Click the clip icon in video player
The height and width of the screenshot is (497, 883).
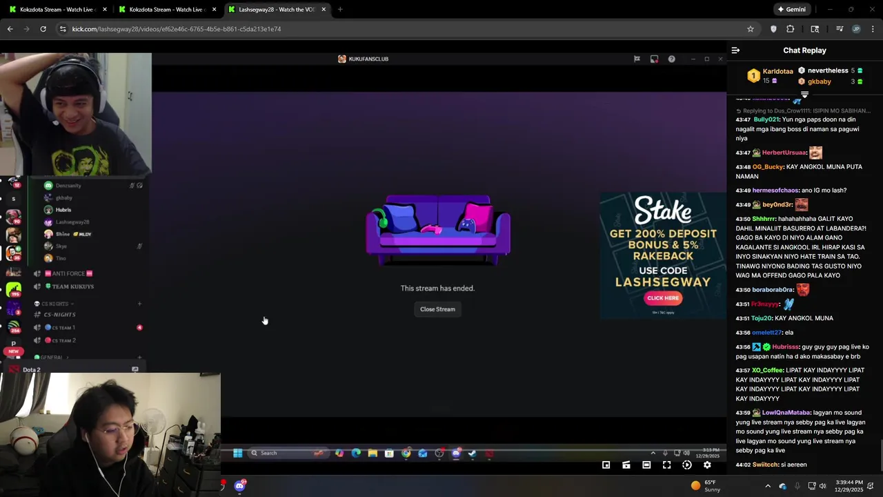pyautogui.click(x=626, y=465)
